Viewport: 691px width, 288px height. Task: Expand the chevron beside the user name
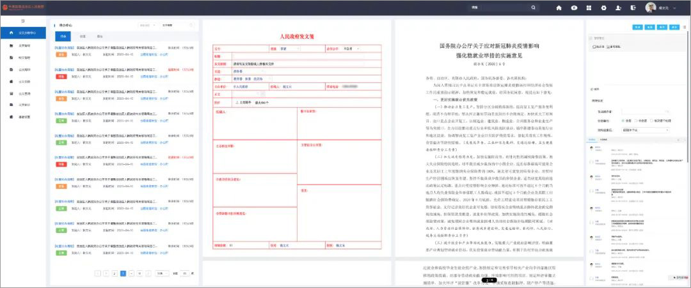(674, 8)
